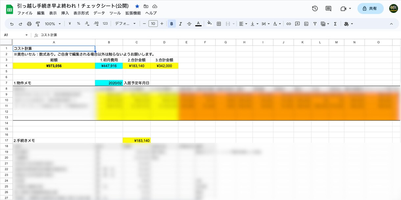The image size is (401, 200).
Task: Open the zoom 100% dropdown
Action: tap(53, 24)
